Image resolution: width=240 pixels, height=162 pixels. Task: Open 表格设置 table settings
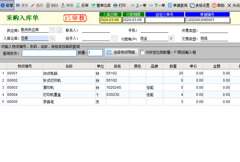pos(200,6)
